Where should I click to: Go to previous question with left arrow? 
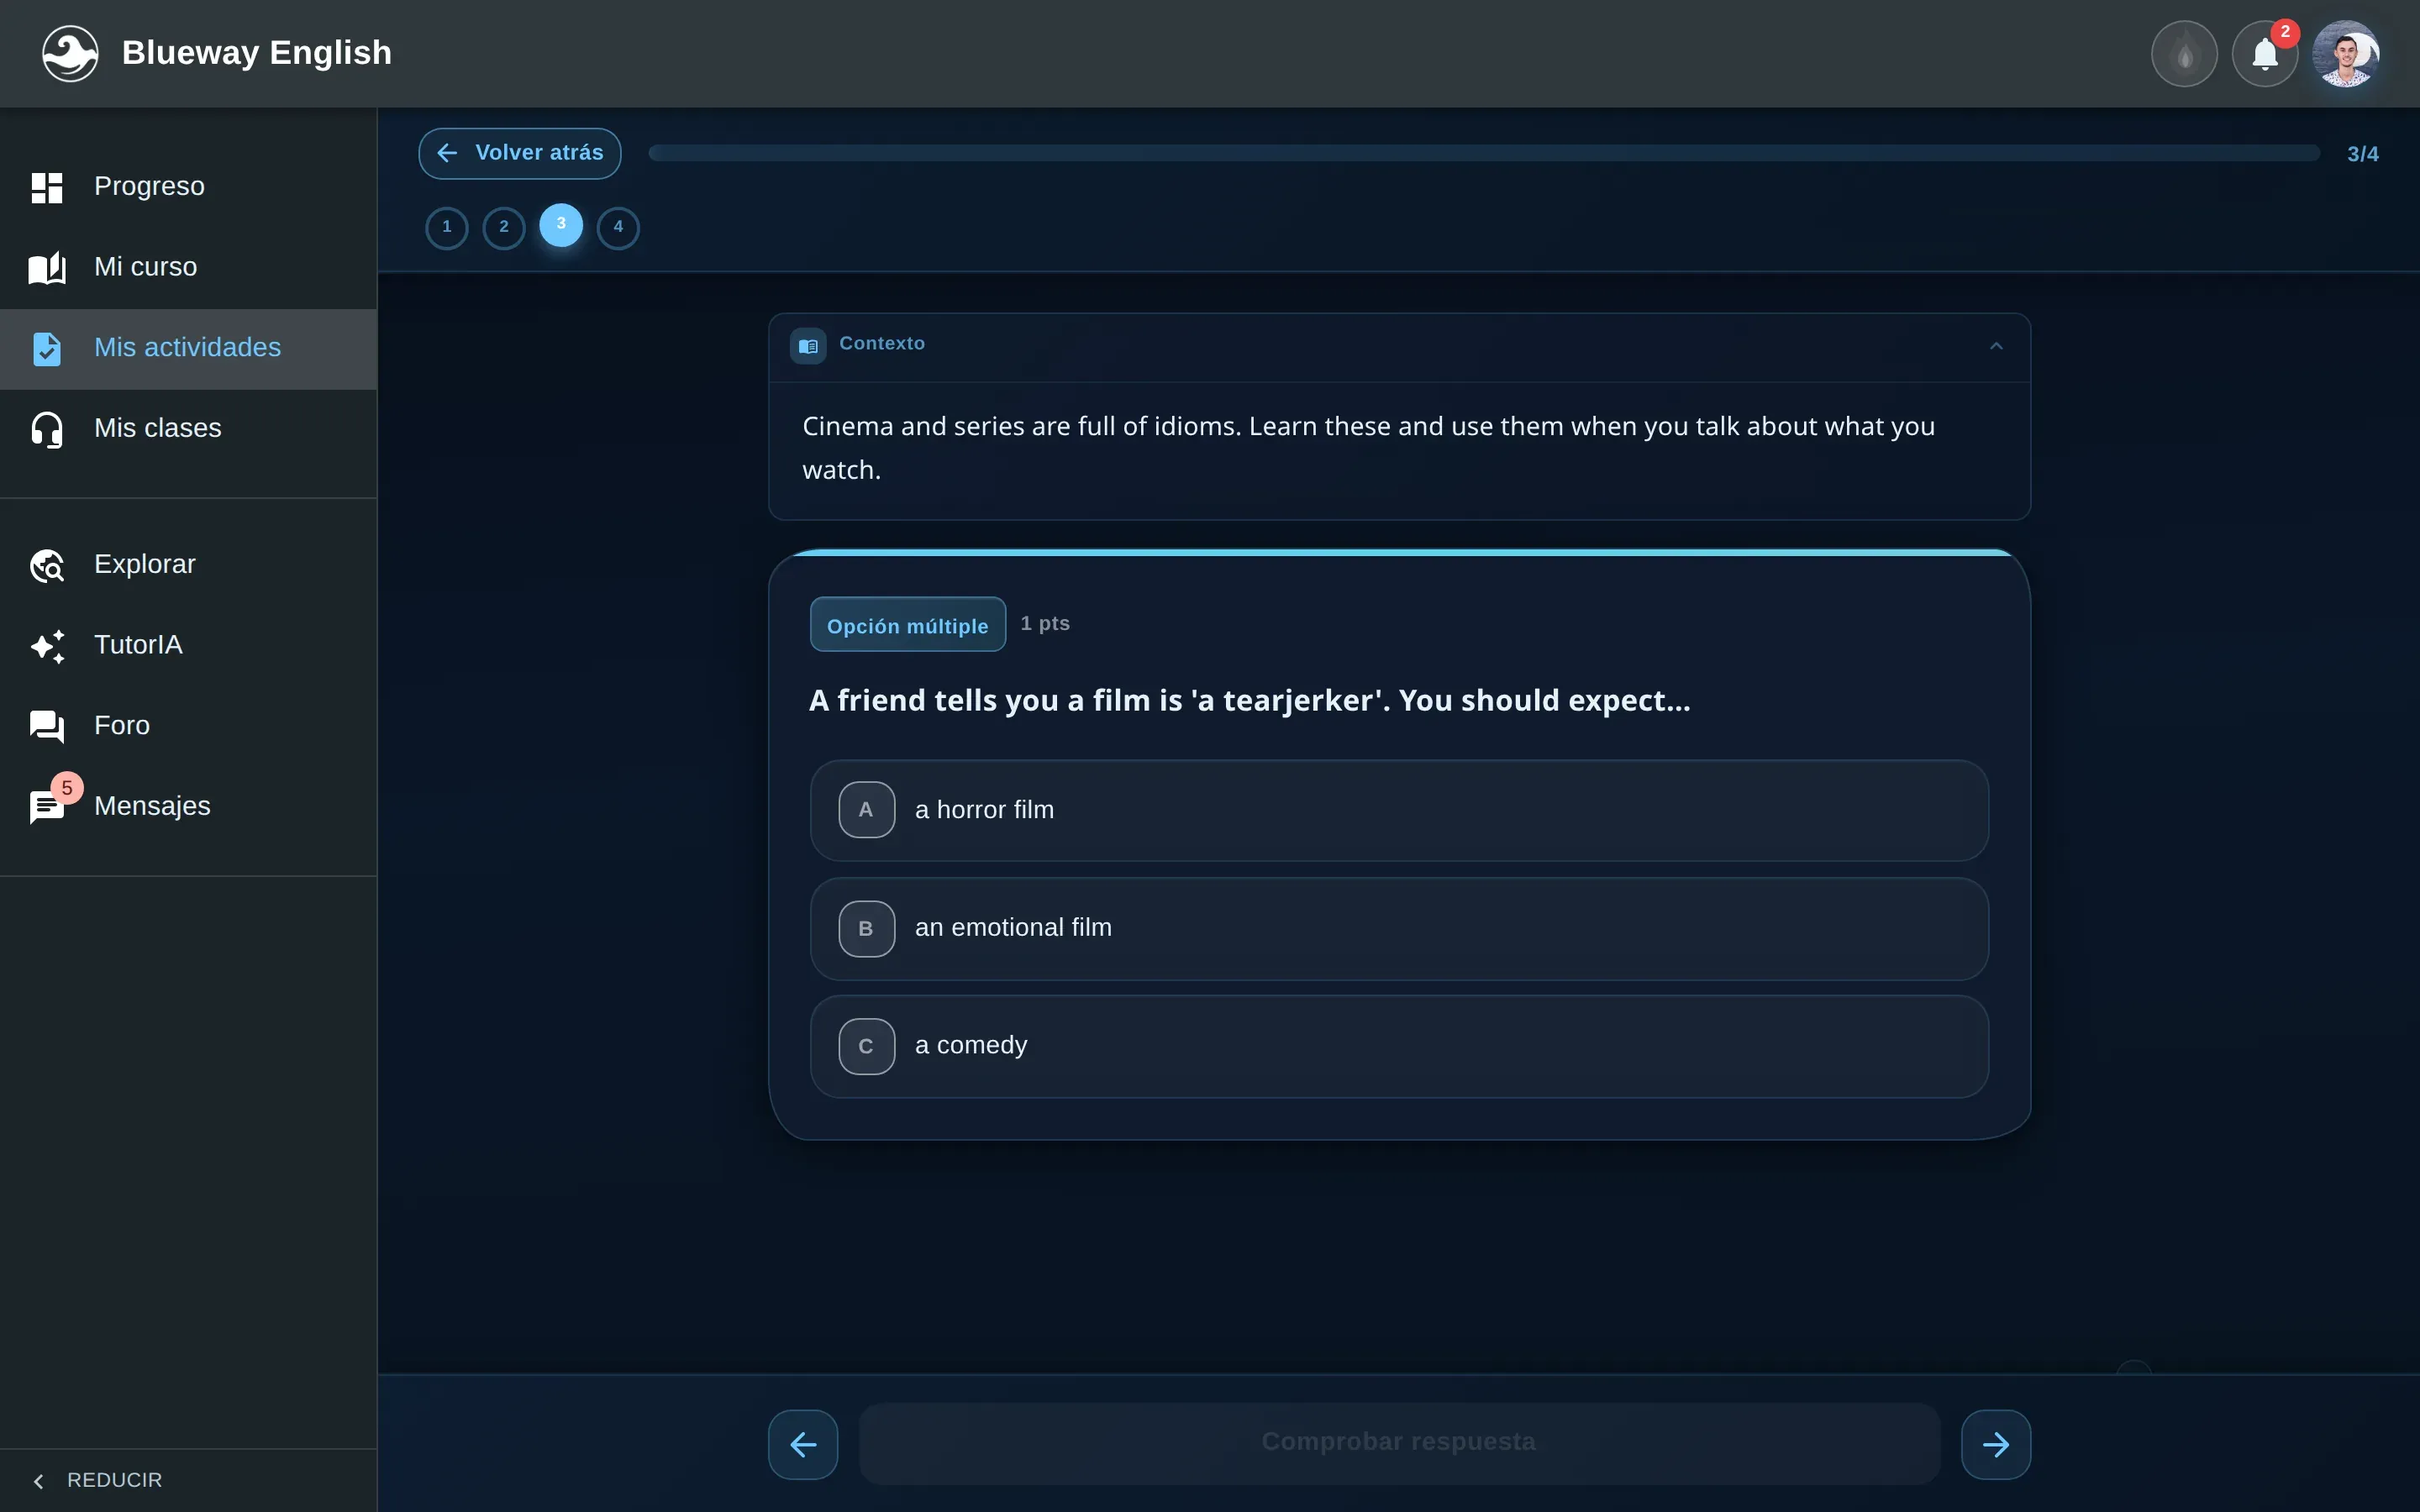803,1444
